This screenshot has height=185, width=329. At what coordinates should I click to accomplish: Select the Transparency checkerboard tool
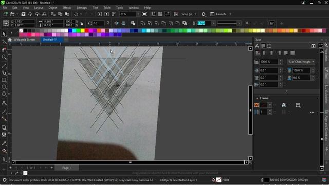[4, 135]
